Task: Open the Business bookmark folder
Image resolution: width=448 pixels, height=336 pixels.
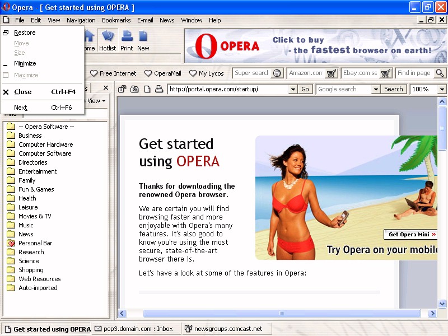Action: click(24, 136)
